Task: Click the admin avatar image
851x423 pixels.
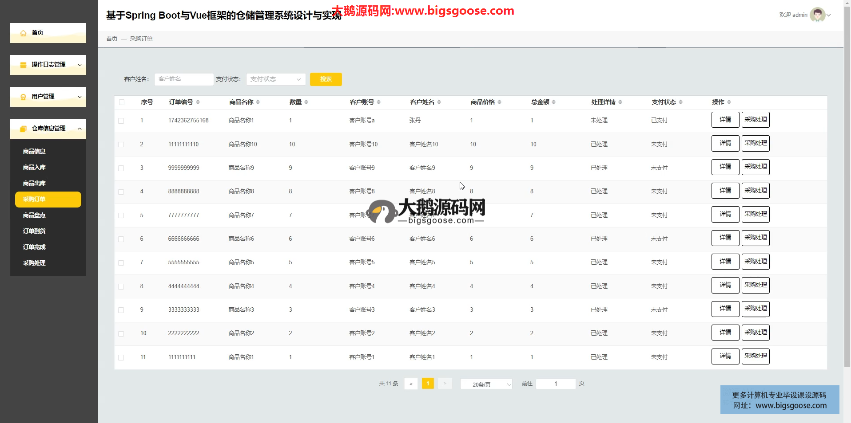Action: (817, 15)
